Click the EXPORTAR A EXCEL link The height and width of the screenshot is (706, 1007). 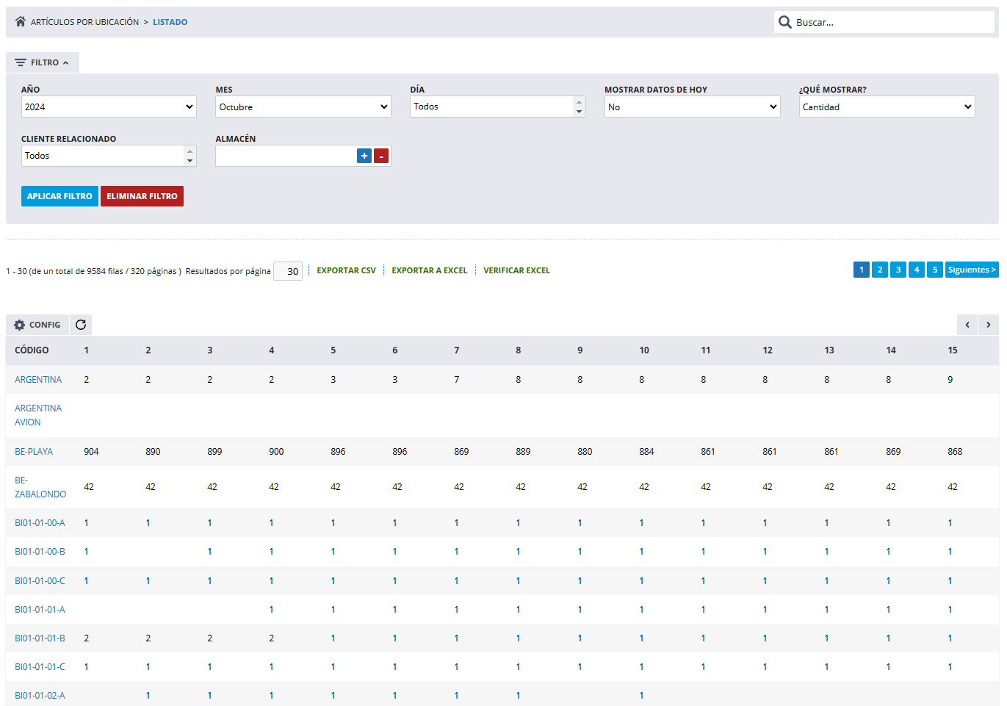tap(429, 270)
